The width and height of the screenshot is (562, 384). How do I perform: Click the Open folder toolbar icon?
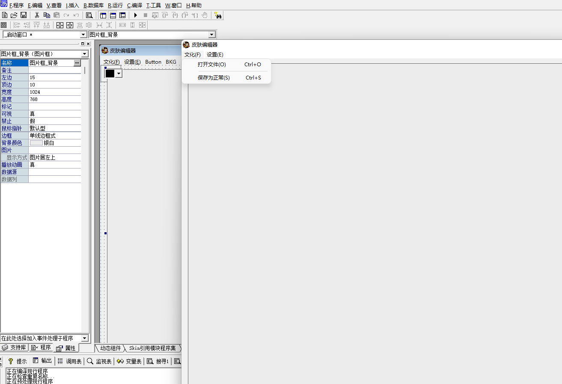point(14,15)
